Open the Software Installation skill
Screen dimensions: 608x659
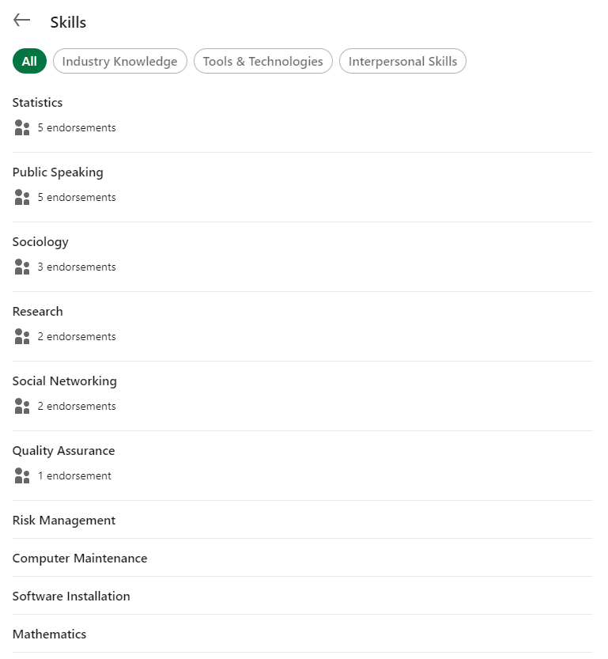71,597
